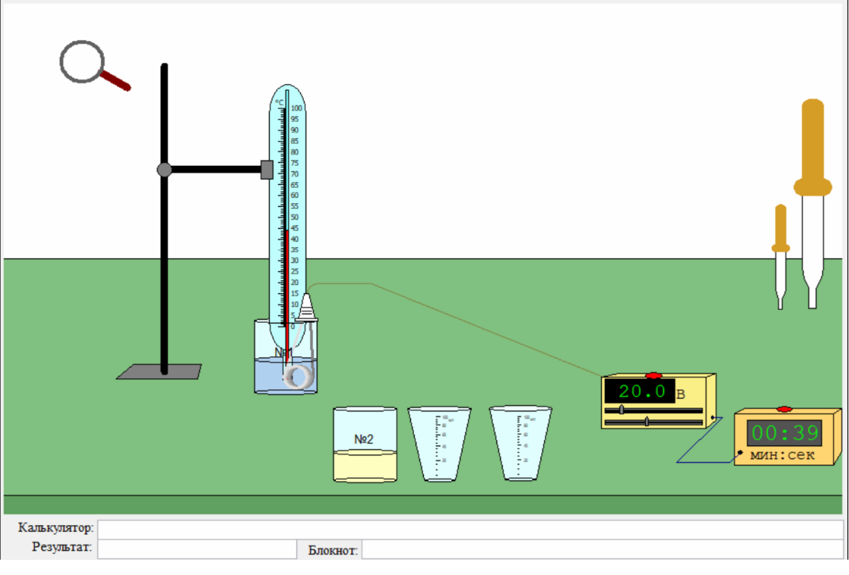Click the 20.0 voltage display
Screen dimensions: 849x575
click(x=640, y=391)
